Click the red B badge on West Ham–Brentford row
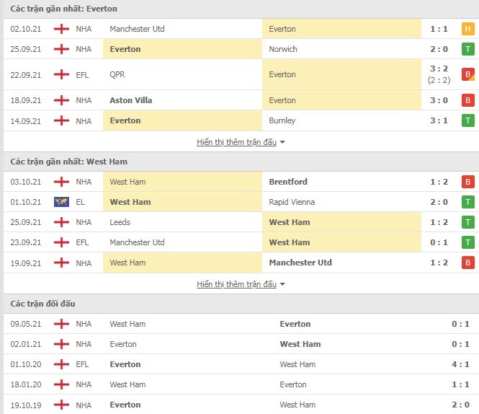The image size is (479, 414). pyautogui.click(x=467, y=182)
